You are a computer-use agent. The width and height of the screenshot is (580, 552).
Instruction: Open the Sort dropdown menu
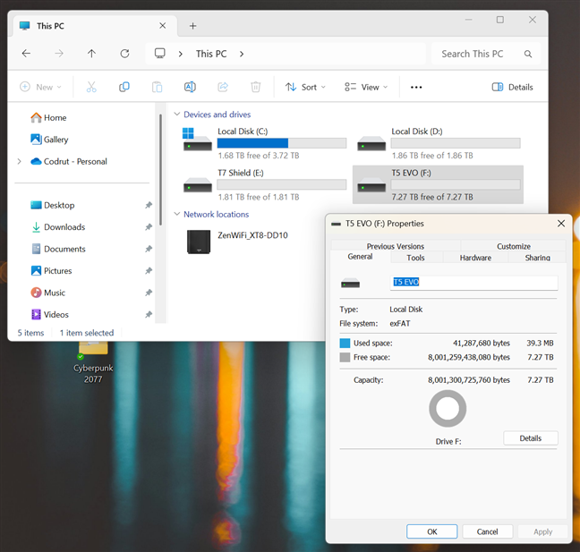click(305, 88)
